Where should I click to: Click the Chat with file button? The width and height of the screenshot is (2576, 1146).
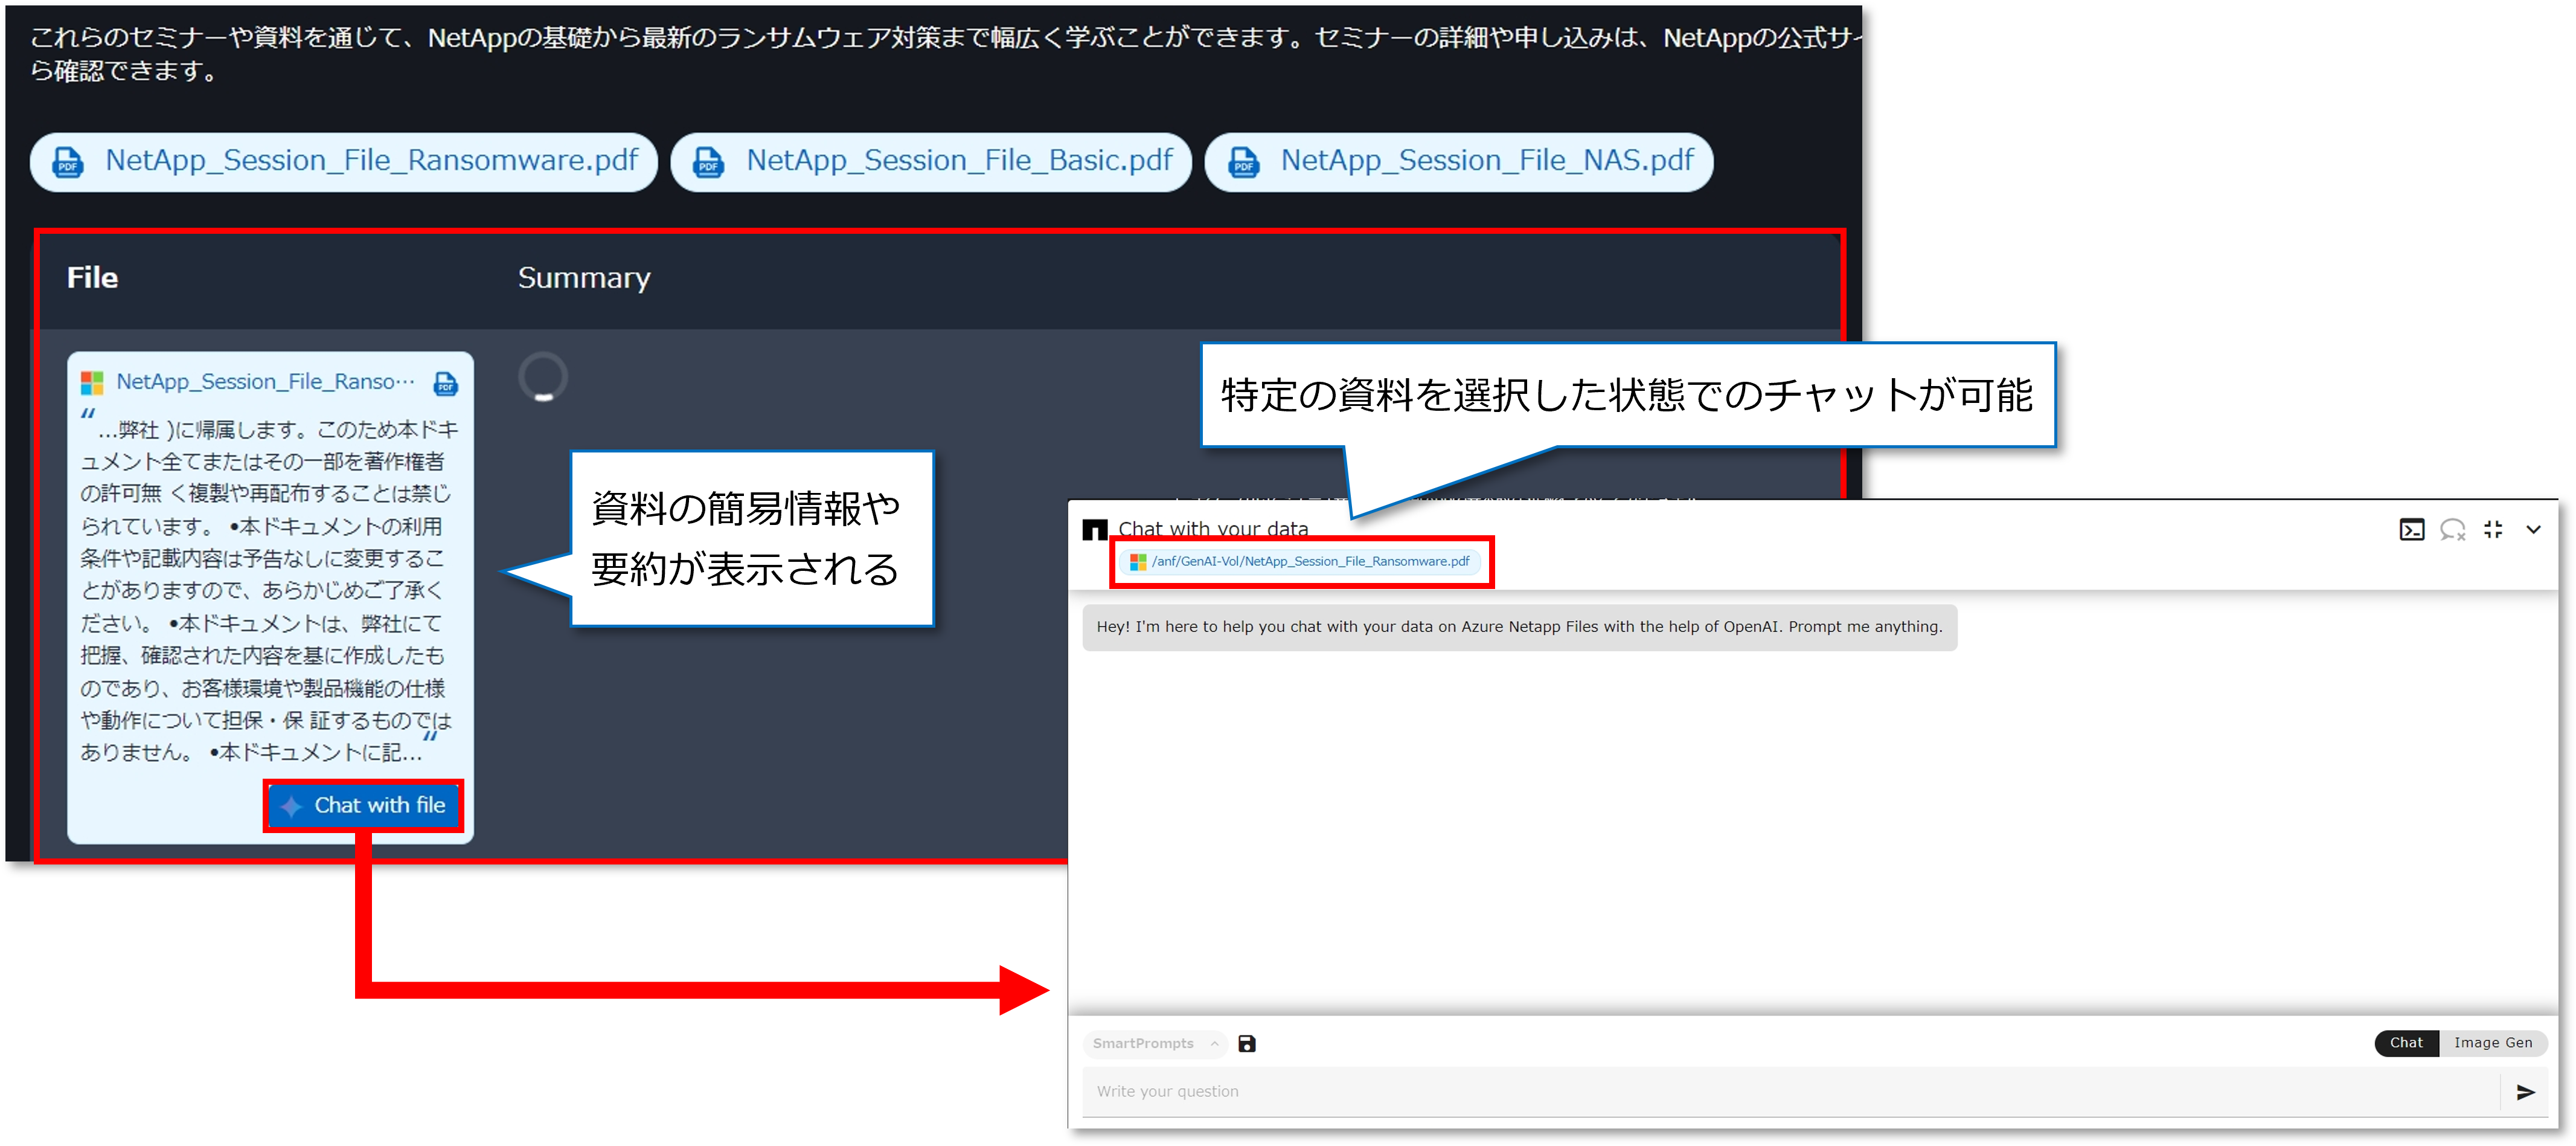point(364,806)
